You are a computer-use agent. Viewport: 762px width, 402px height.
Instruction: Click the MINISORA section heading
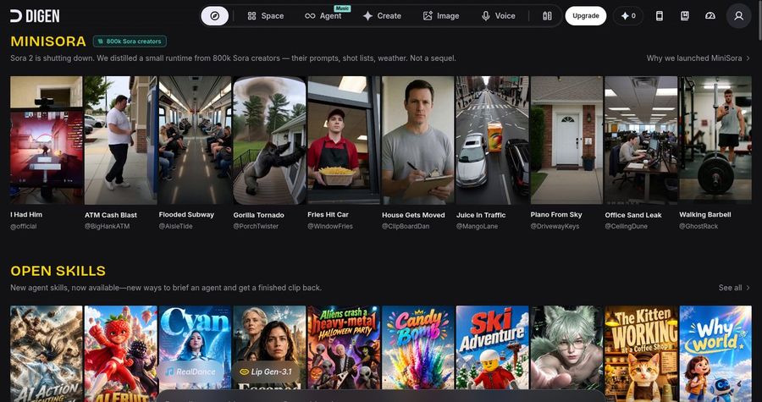pyautogui.click(x=48, y=41)
